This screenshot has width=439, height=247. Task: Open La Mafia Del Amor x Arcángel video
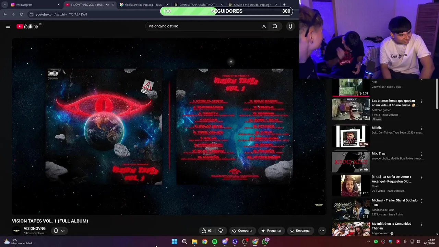[392, 179]
